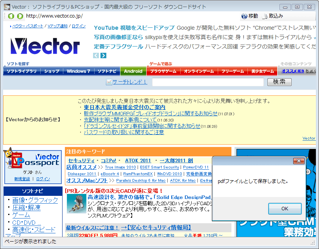This screenshot has width=319, height=249.
Task: Go forward with the green right arrow
Action: (20, 16)
